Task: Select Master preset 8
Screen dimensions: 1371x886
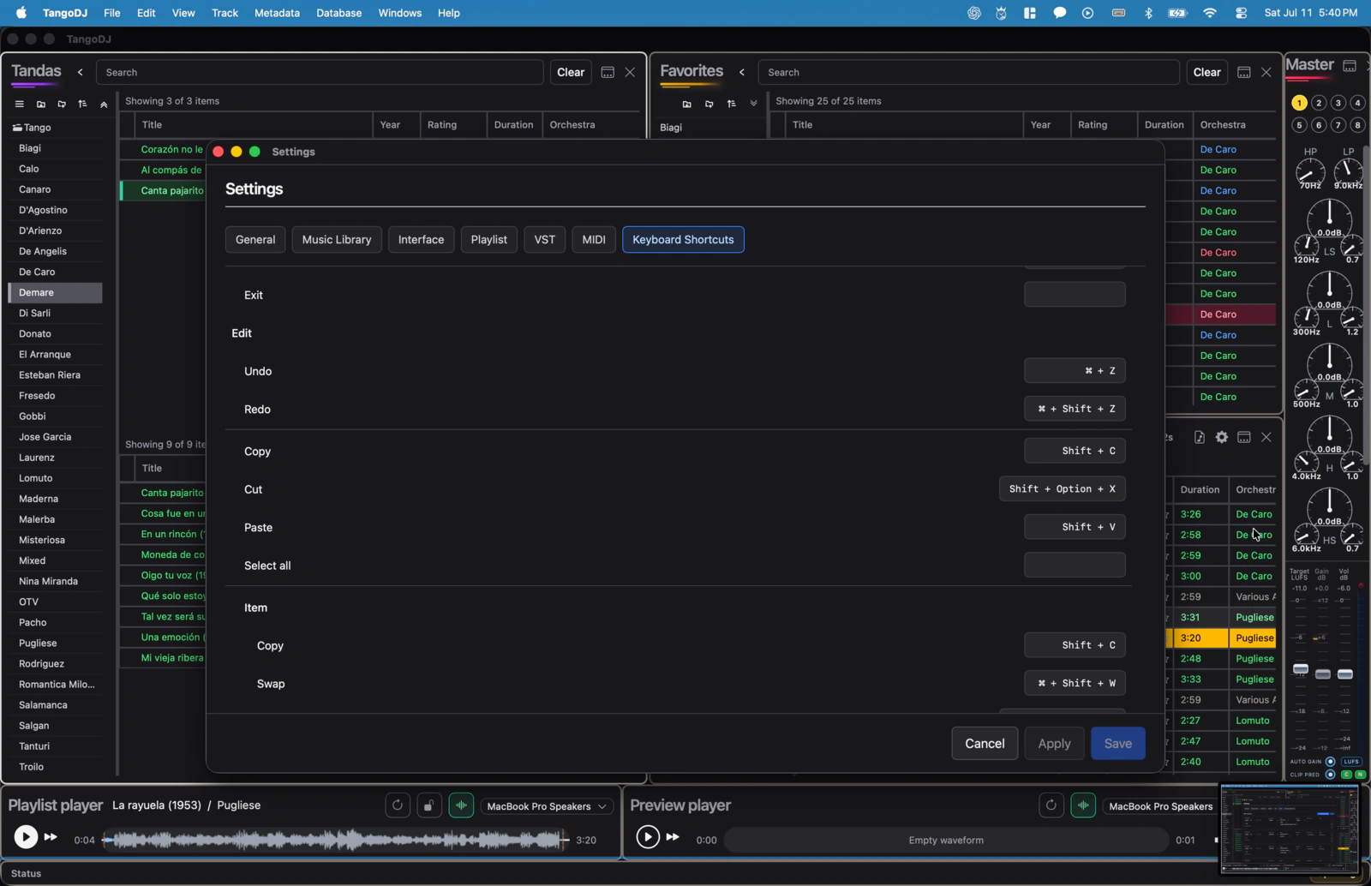Action: [x=1357, y=125]
